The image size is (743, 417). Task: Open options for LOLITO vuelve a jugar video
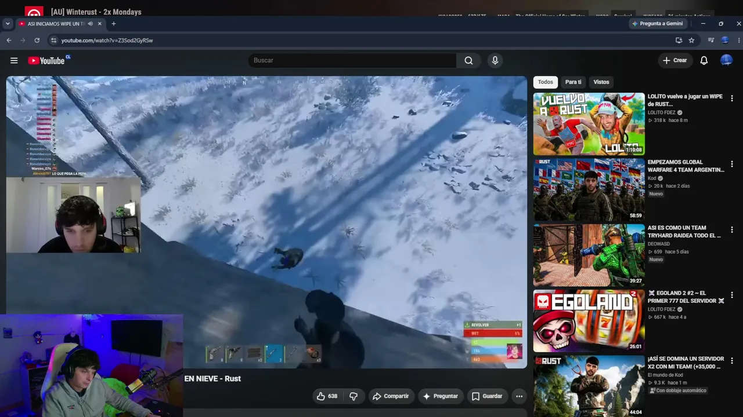pos(731,98)
